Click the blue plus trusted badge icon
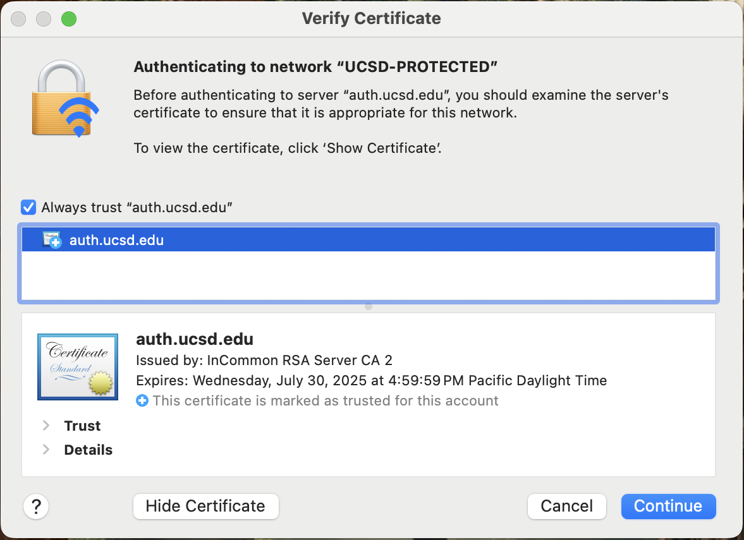744x540 pixels. (142, 400)
